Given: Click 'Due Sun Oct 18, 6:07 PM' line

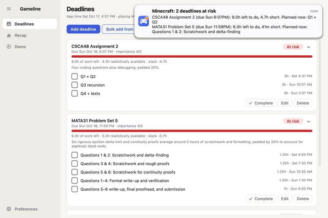Looking at the screenshot, I should point(107,52).
